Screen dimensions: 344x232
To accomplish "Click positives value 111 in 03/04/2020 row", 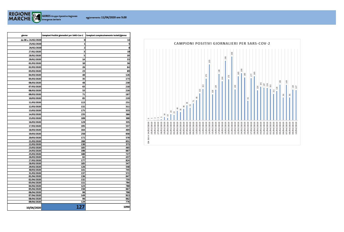I will [x=63, y=183].
